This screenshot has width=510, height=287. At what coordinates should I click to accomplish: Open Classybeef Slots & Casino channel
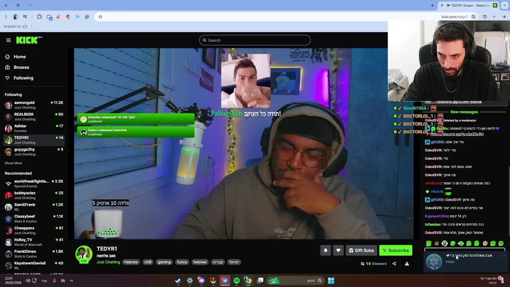[34, 218]
